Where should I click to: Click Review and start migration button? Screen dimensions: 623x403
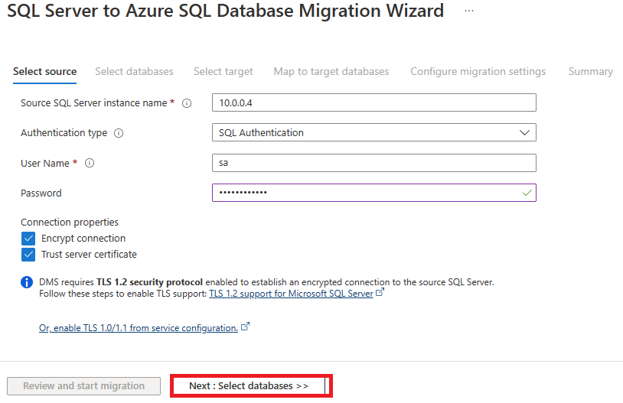click(x=84, y=386)
